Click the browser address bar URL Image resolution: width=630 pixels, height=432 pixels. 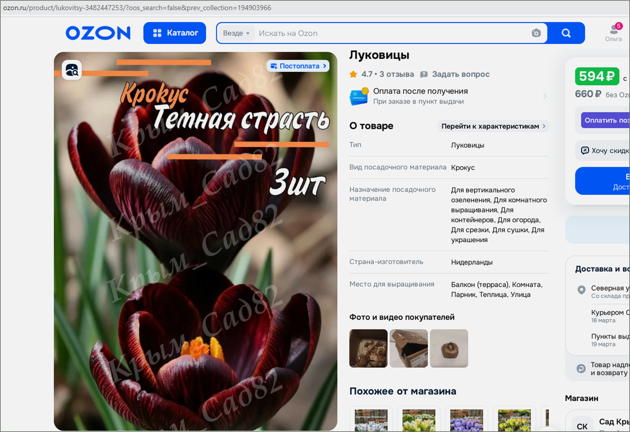tap(138, 8)
